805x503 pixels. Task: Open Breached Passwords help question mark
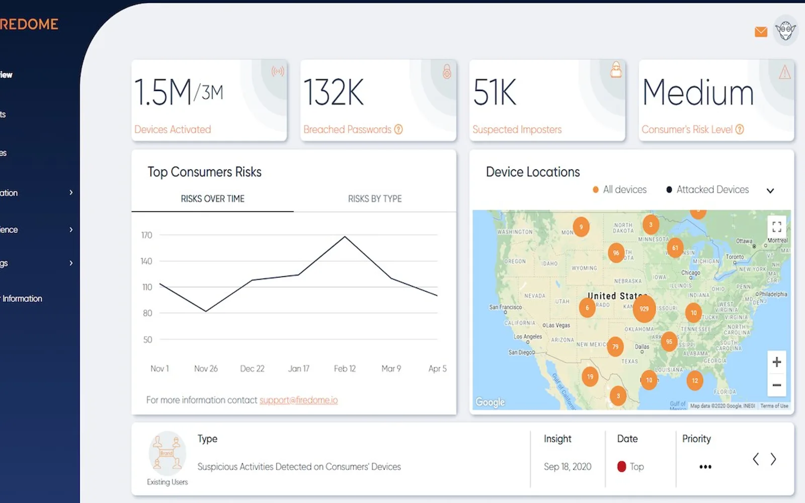pos(398,129)
